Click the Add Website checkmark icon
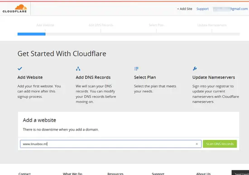The image size is (249, 175). 19,68
